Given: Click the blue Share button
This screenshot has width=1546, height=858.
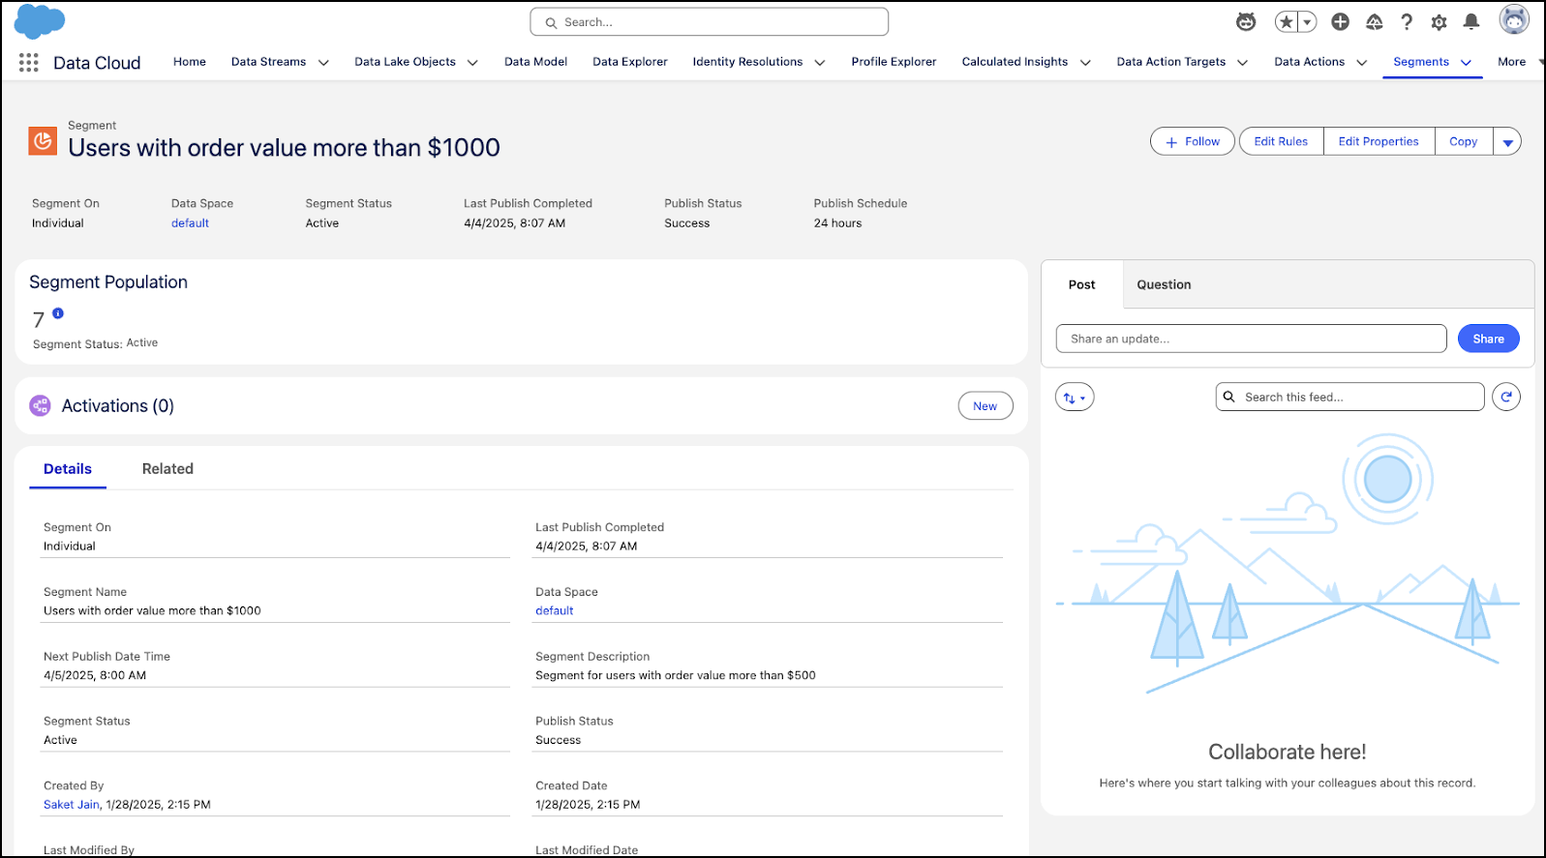Looking at the screenshot, I should 1488,339.
